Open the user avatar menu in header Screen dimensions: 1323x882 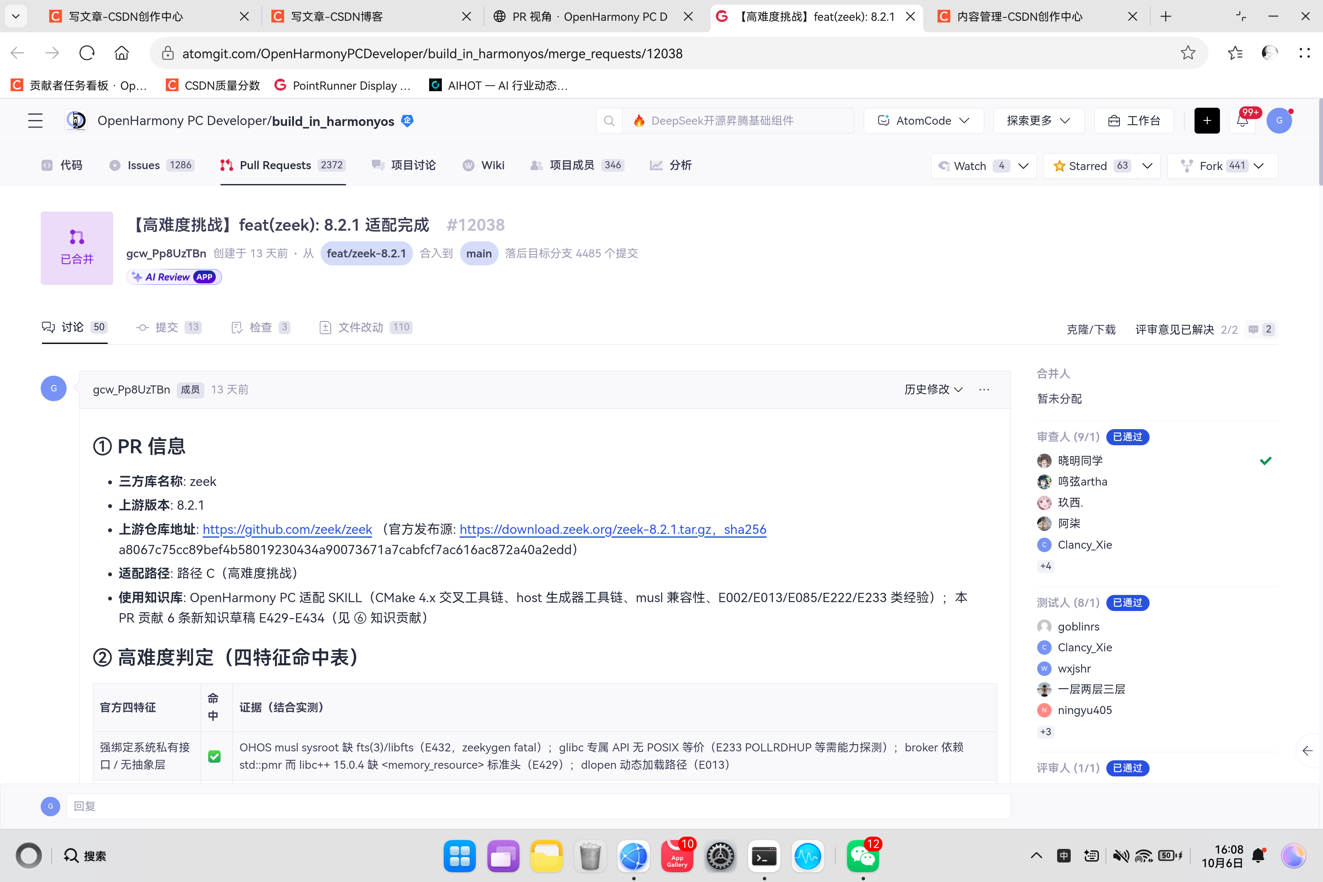[1279, 120]
